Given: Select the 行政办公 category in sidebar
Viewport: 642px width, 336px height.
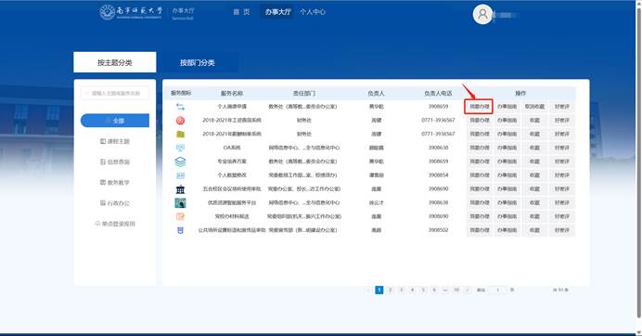Looking at the screenshot, I should (115, 203).
